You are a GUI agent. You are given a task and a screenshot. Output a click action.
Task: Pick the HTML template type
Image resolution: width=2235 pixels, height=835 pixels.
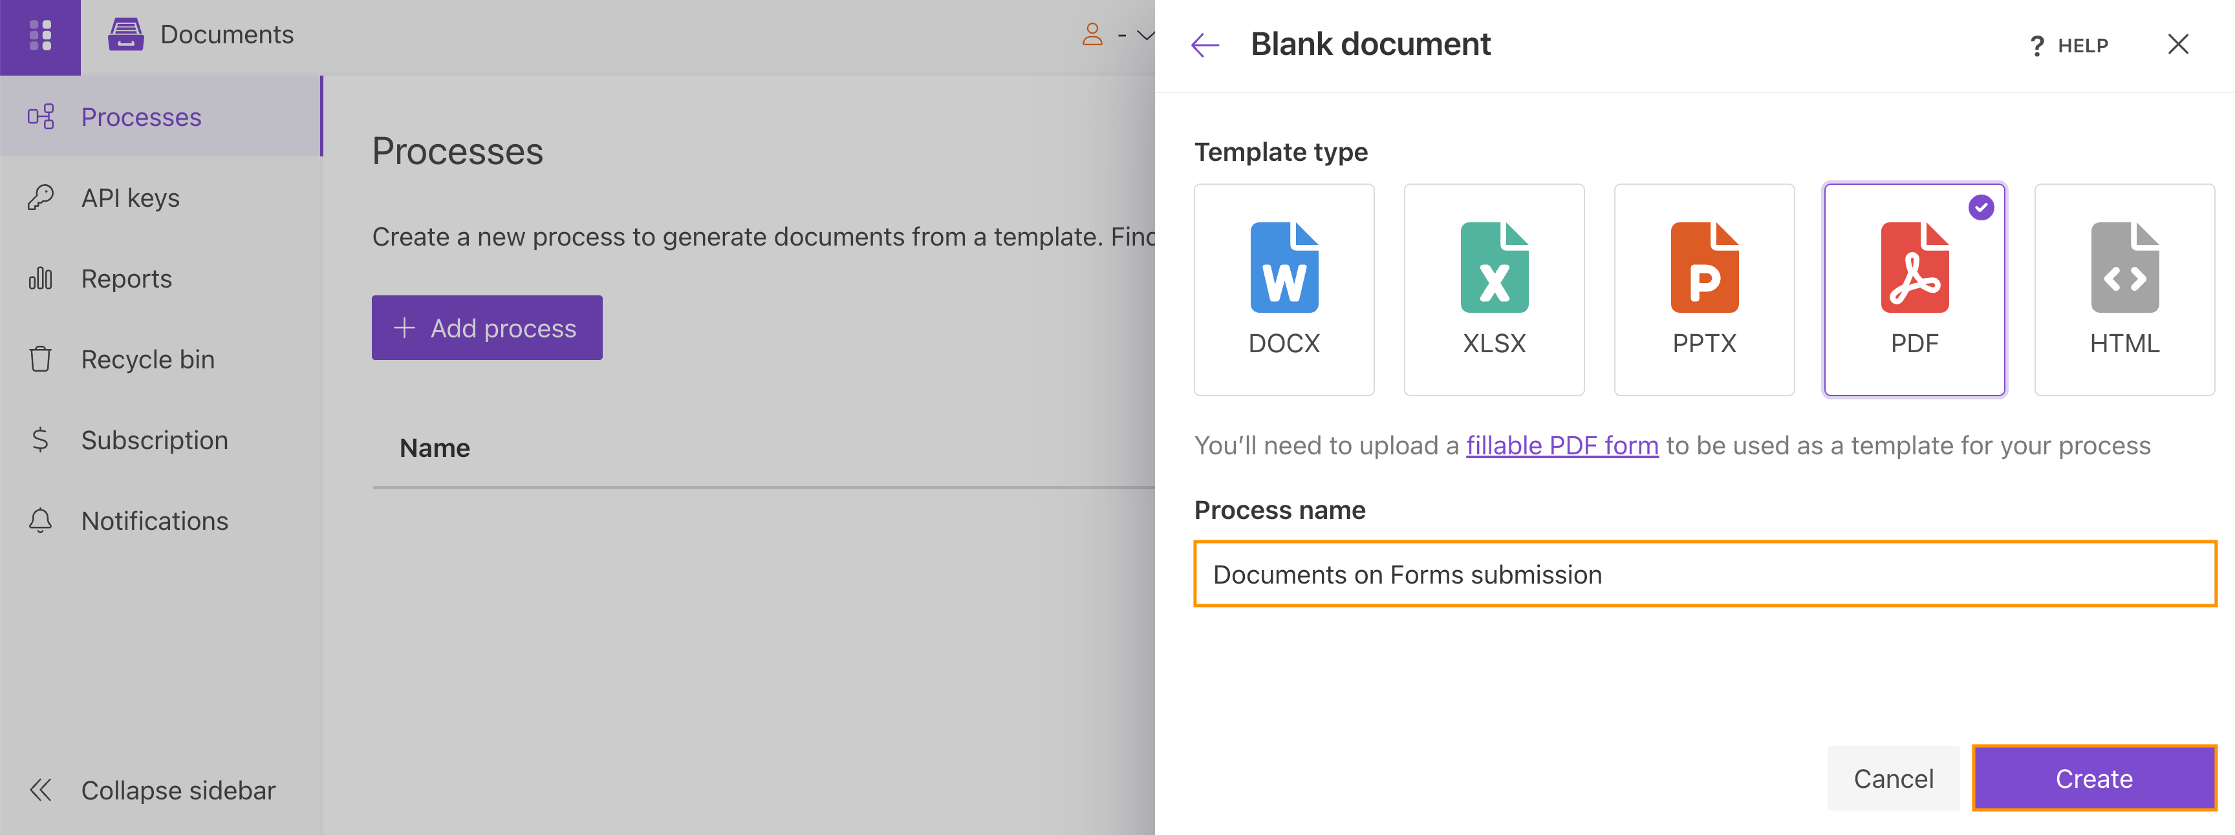(2124, 290)
